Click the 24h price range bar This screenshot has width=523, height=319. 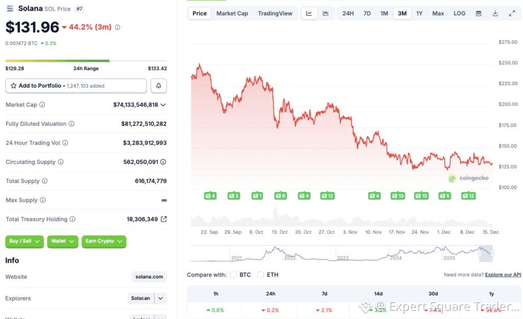86,60
